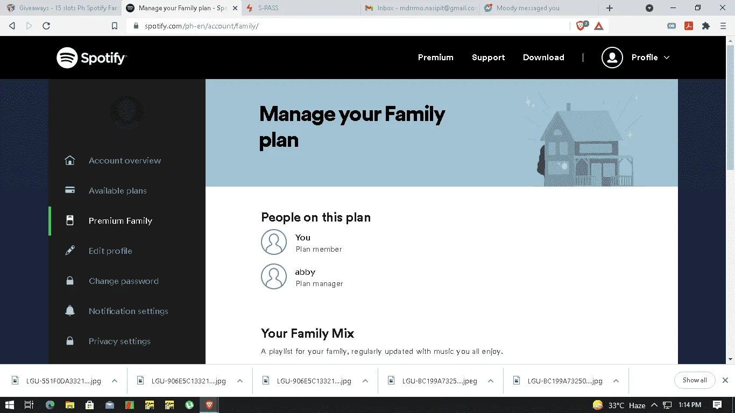
Task: Expand the Profile dropdown chevron
Action: click(x=667, y=58)
